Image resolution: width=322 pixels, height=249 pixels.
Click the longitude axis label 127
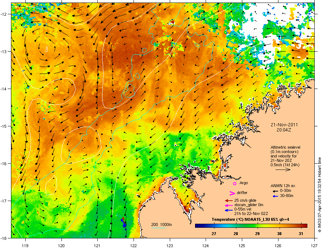(x=314, y=245)
